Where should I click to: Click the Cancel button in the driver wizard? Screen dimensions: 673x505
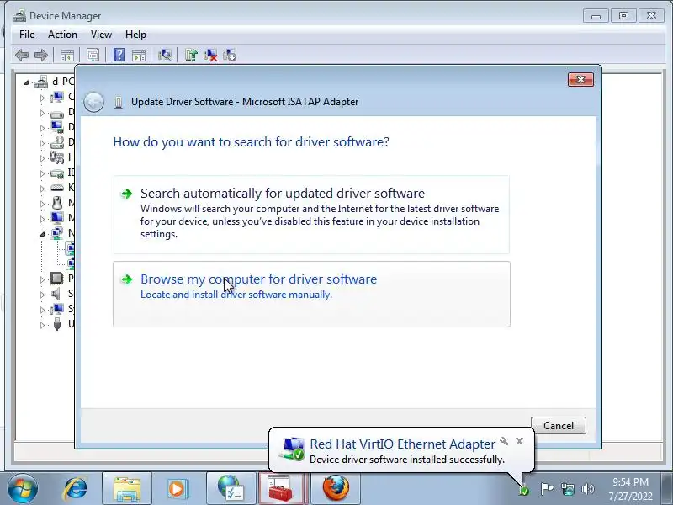pos(559,426)
